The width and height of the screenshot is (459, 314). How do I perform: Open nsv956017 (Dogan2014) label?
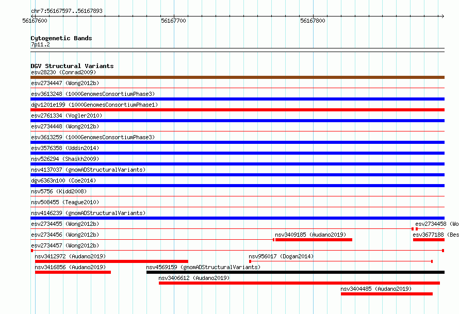click(281, 256)
